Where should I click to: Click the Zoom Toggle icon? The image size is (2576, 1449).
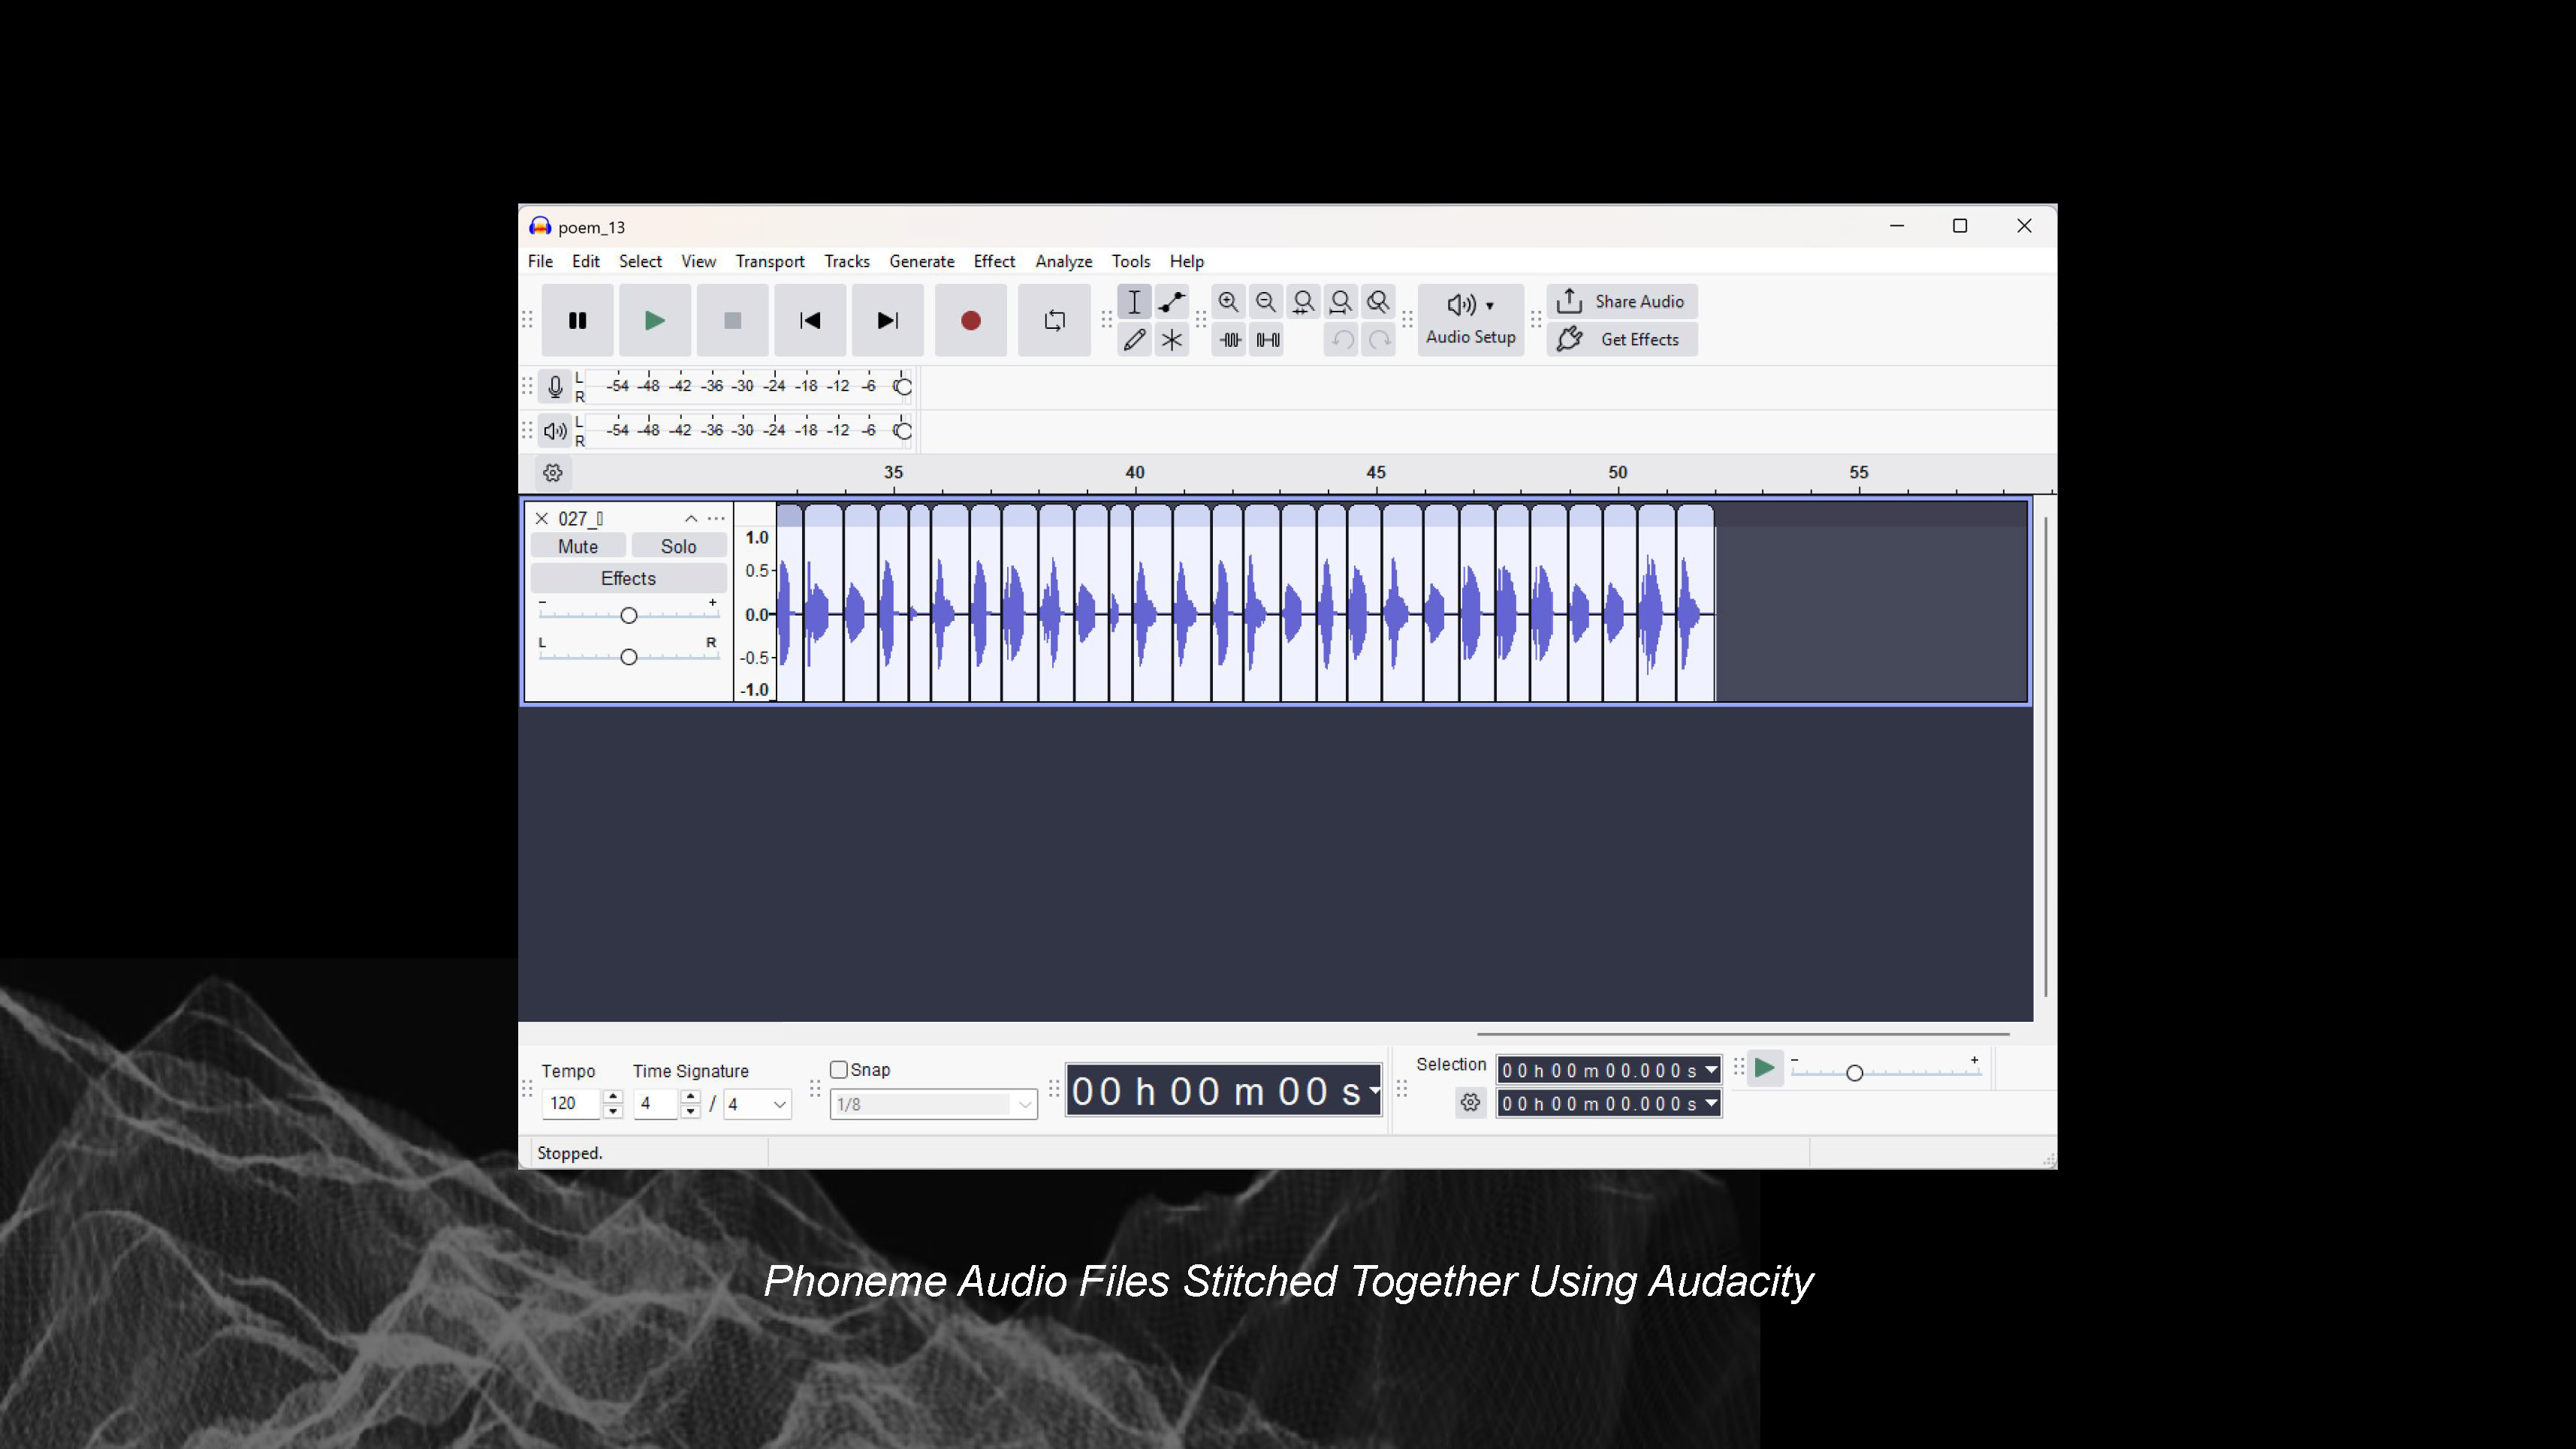(x=1378, y=302)
